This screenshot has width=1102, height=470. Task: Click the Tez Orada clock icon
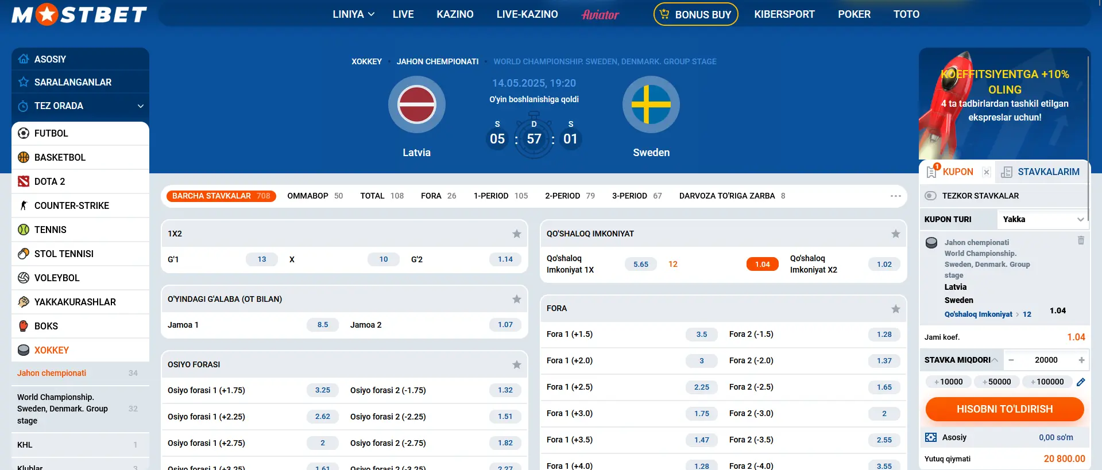[24, 106]
